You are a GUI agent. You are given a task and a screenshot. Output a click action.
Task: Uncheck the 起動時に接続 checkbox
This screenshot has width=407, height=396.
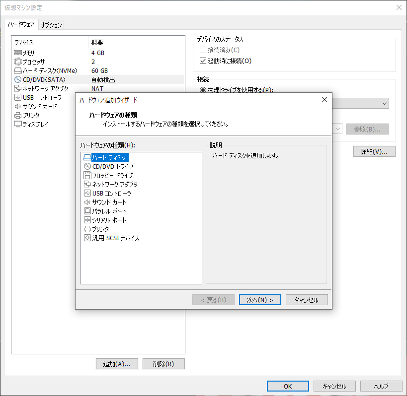tap(203, 59)
